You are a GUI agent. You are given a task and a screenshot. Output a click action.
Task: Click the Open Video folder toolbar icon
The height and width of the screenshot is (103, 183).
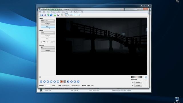click(x=41, y=15)
